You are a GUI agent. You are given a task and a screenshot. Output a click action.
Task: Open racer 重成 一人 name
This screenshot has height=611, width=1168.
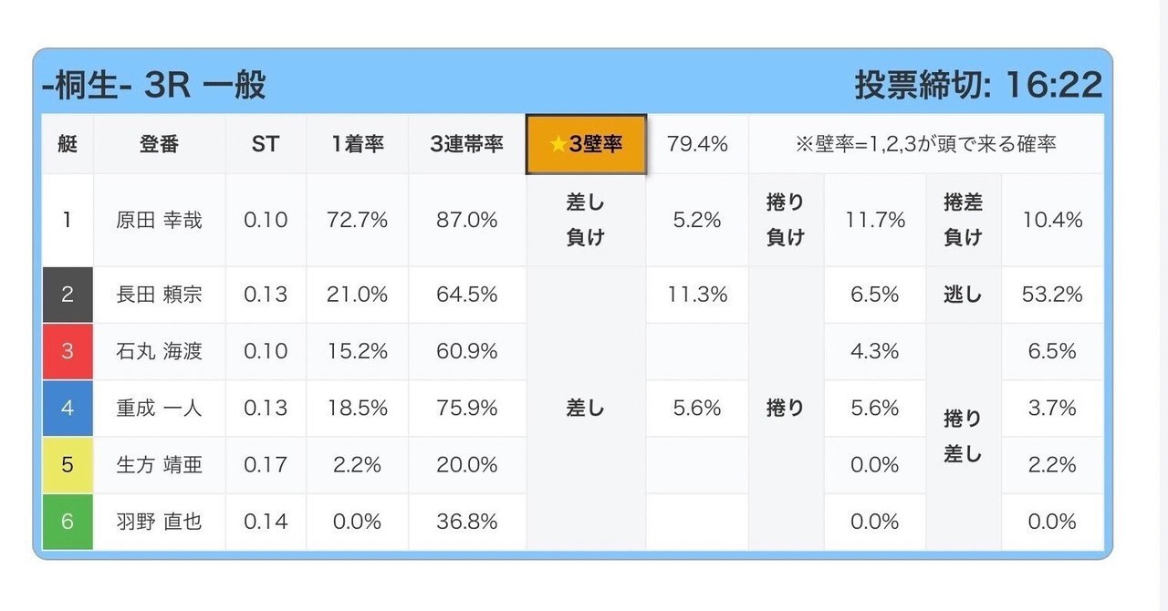tap(160, 408)
